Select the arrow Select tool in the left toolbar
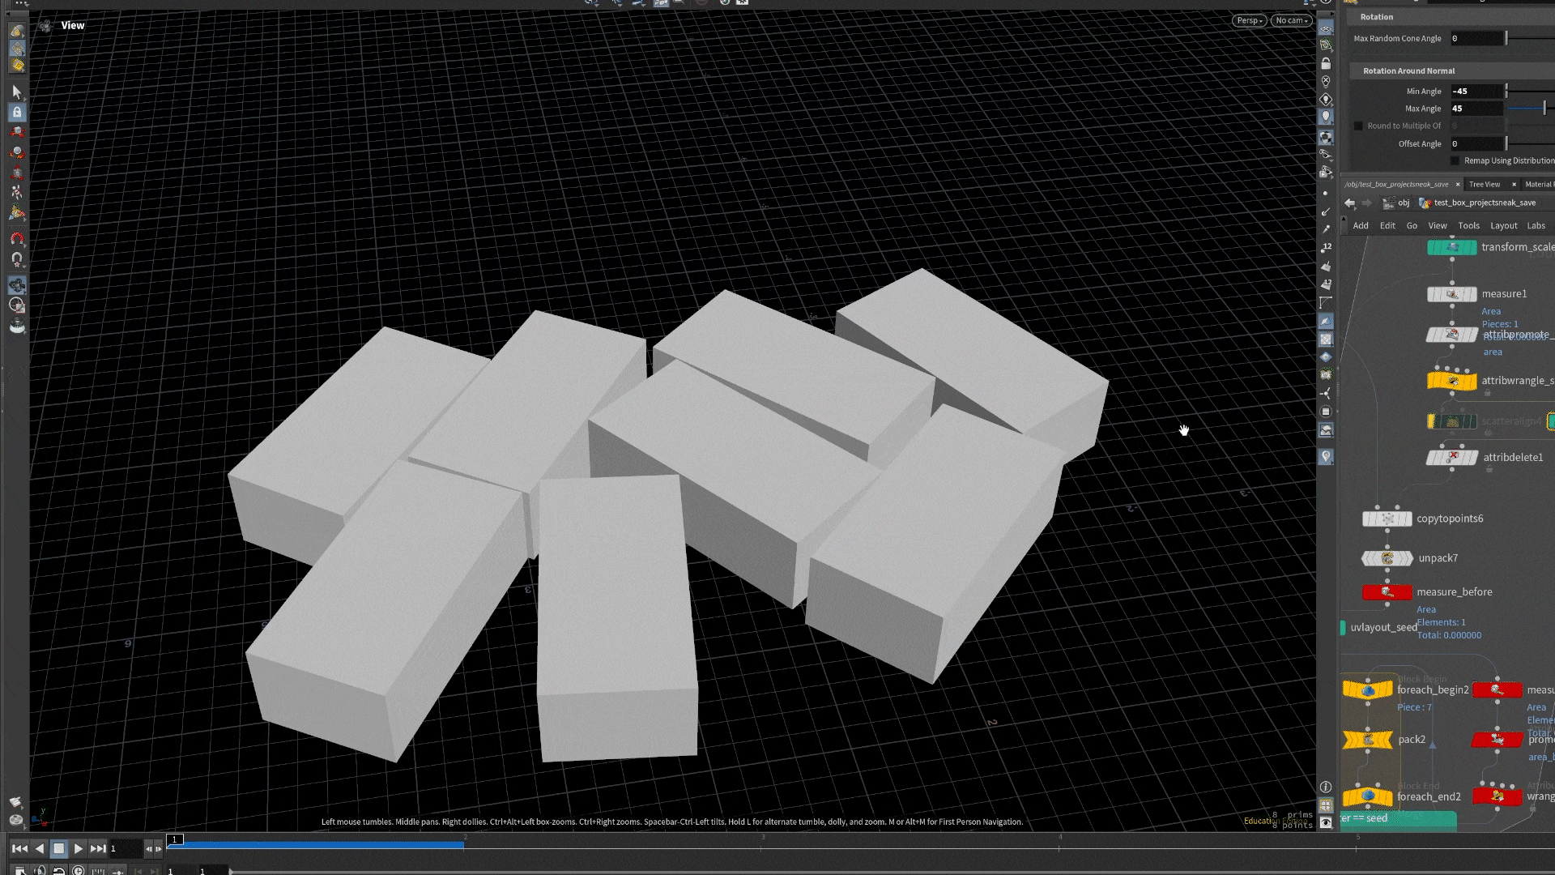This screenshot has height=875, width=1555. 17,91
